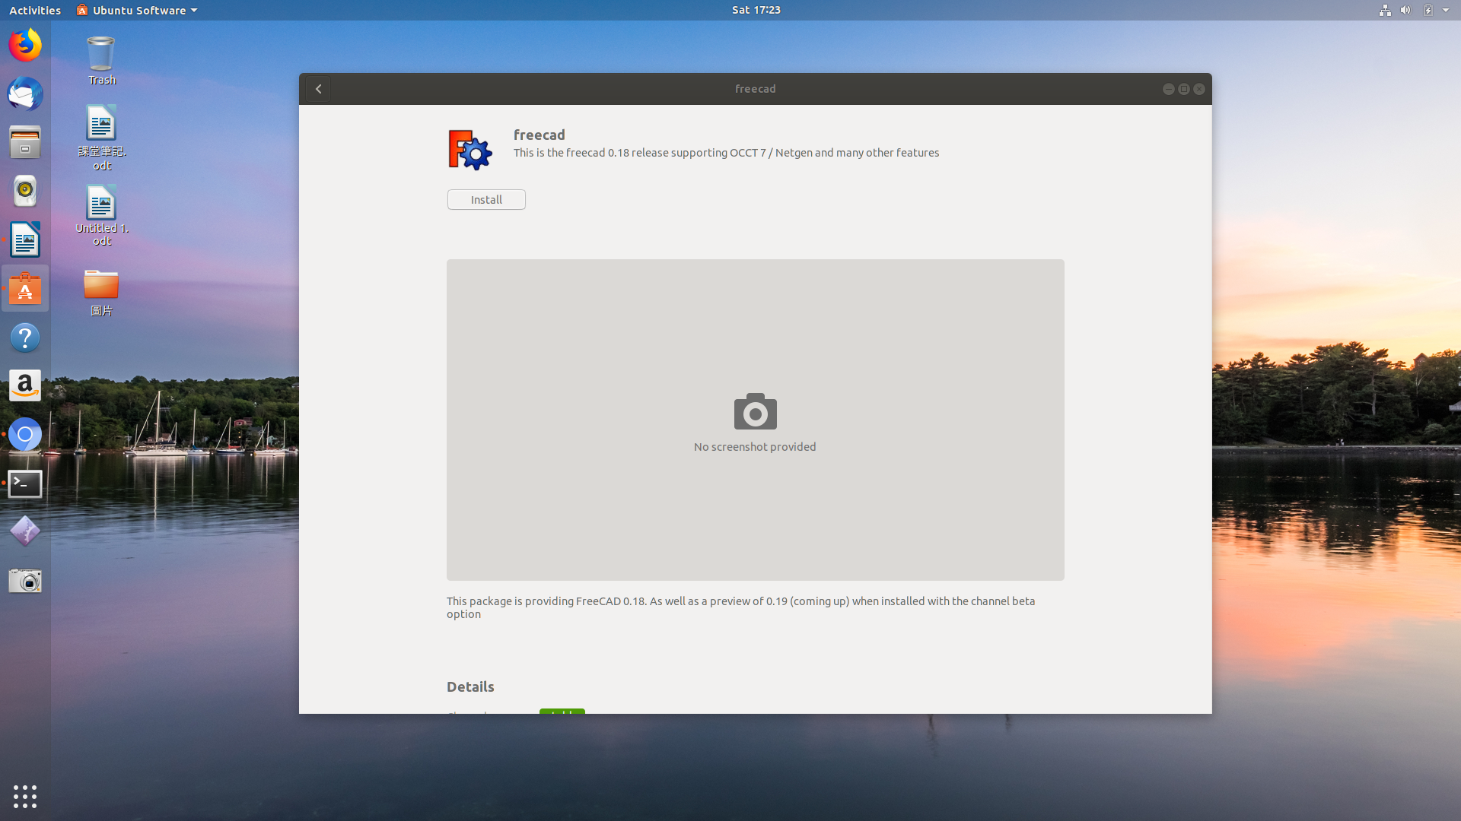Open the purple diamond app in dock
Image resolution: width=1461 pixels, height=821 pixels.
click(x=25, y=531)
